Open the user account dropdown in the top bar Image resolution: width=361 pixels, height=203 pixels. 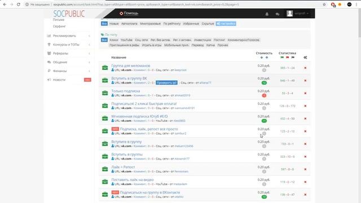click(301, 14)
